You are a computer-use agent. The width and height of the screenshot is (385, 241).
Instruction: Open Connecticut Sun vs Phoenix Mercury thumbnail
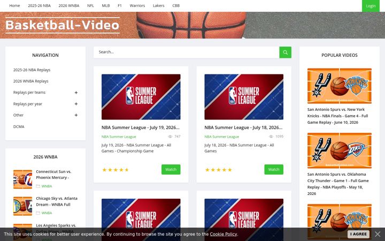[22, 179]
